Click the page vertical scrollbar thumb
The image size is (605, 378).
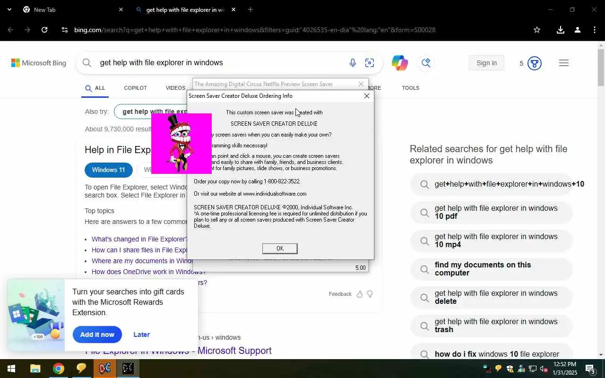point(601,68)
